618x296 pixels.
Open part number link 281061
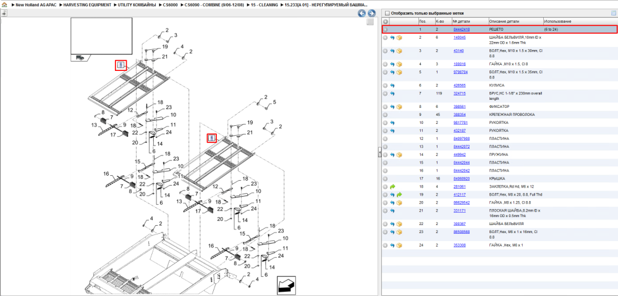point(460,187)
